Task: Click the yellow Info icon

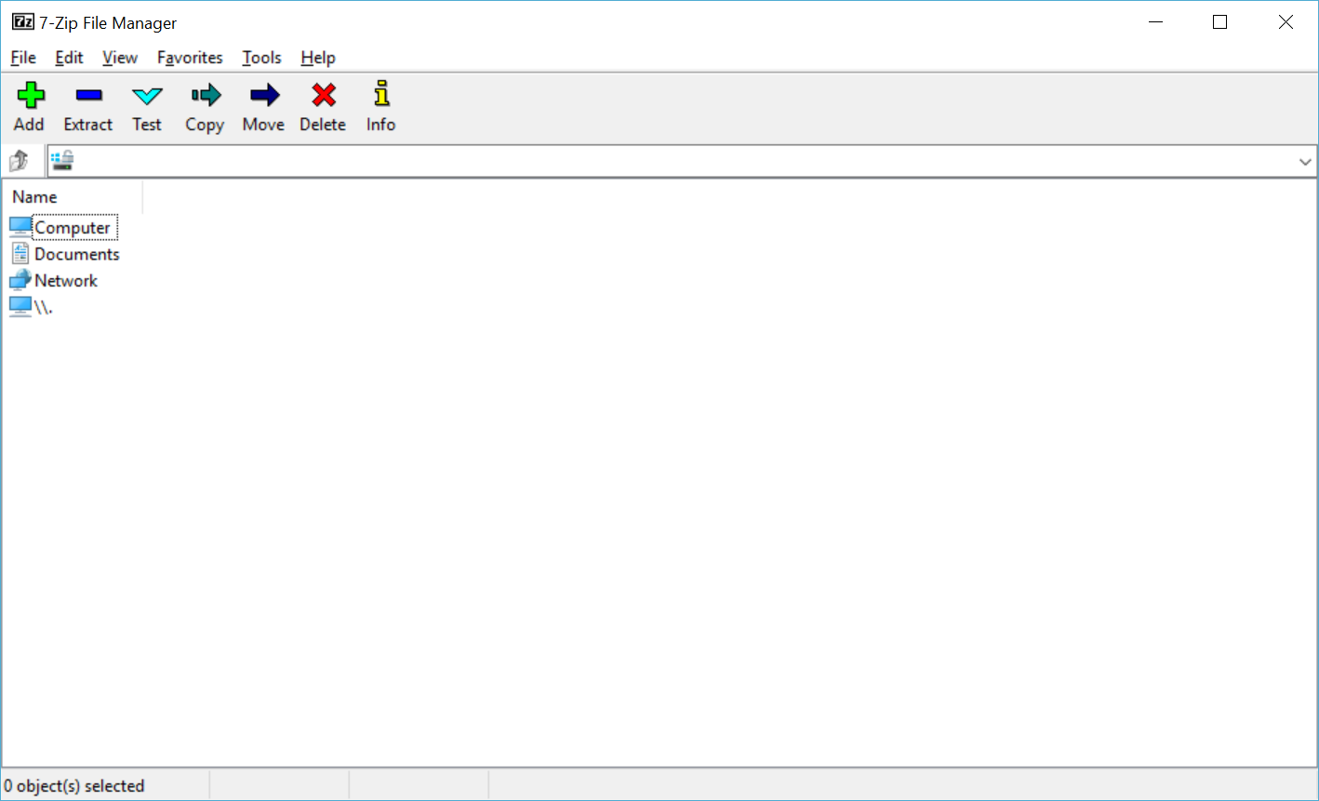Action: (x=381, y=94)
